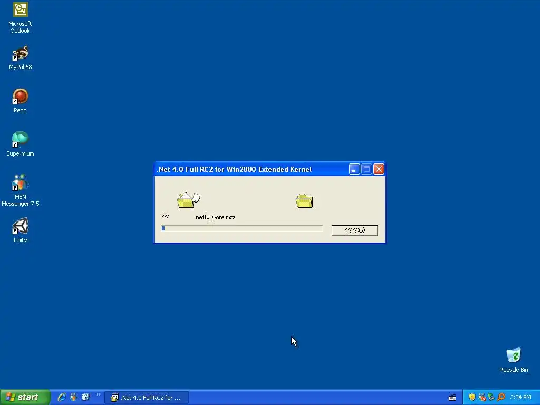This screenshot has height=405, width=540.
Task: Click the destination folder icon in installer
Action: coord(304,200)
